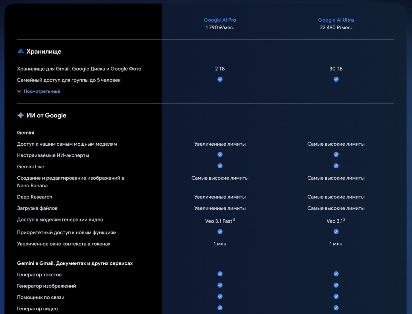Image resolution: width=412 pixels, height=314 pixels.
Task: Click the Gemini Live row label
Action: pos(31,167)
